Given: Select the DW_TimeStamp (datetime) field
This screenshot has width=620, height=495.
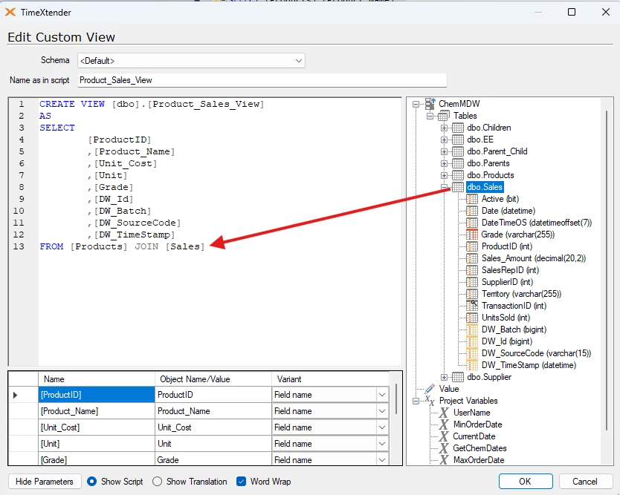Looking at the screenshot, I should (x=529, y=365).
